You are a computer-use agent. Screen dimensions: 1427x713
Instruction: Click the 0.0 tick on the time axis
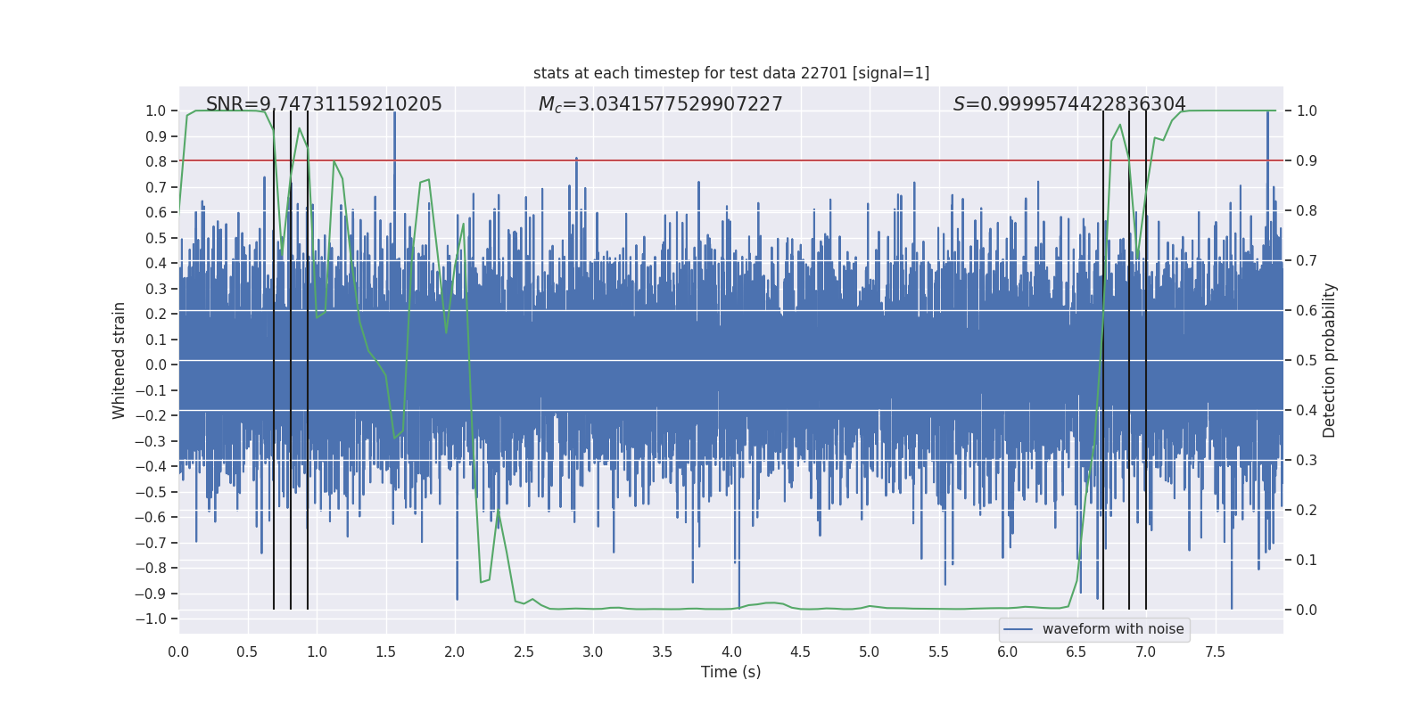click(x=178, y=652)
